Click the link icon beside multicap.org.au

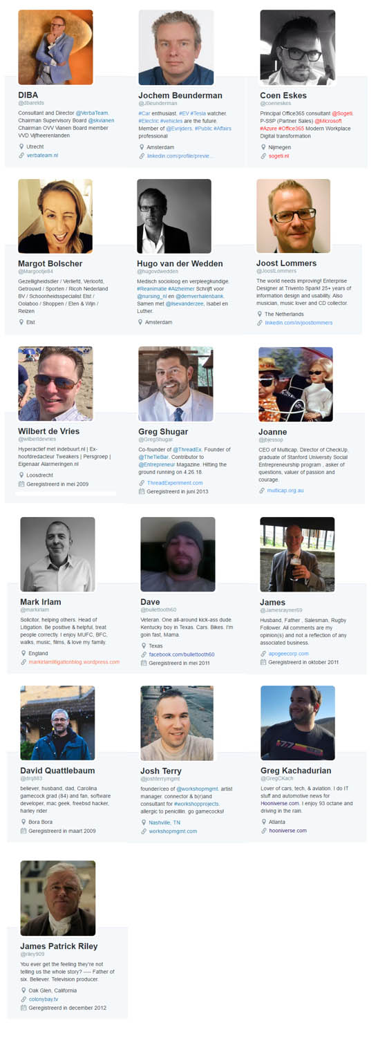263,490
